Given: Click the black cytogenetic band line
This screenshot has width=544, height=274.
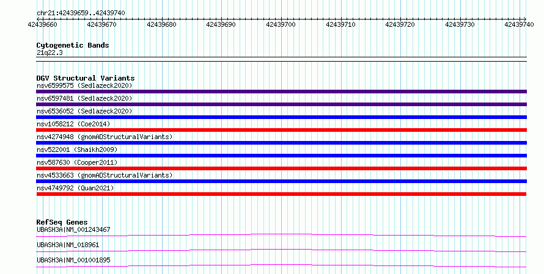Looking at the screenshot, I should click(281, 59).
